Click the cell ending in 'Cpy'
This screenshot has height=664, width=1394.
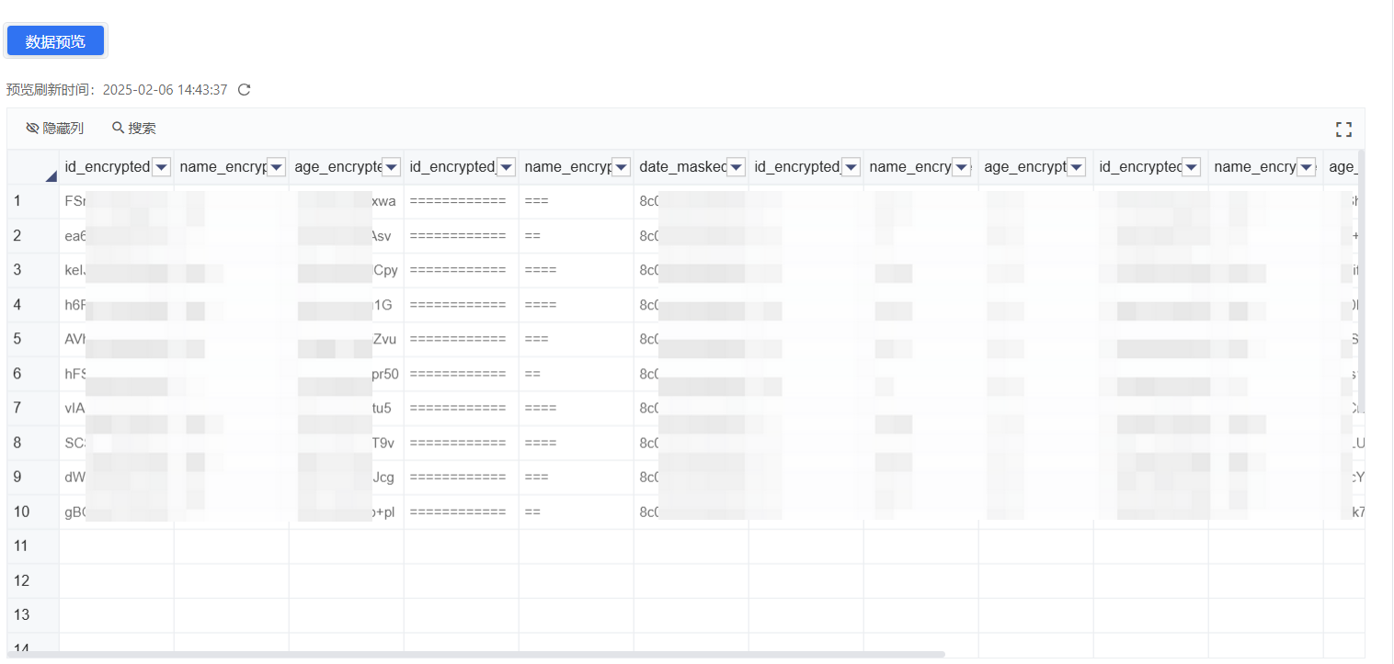click(x=347, y=270)
